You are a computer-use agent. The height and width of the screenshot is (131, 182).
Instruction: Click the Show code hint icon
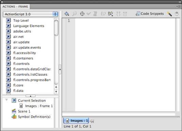[x=103, y=14]
